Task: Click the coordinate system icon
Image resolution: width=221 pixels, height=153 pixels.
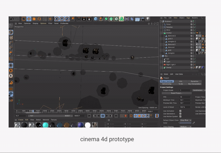Action: (x=73, y=19)
